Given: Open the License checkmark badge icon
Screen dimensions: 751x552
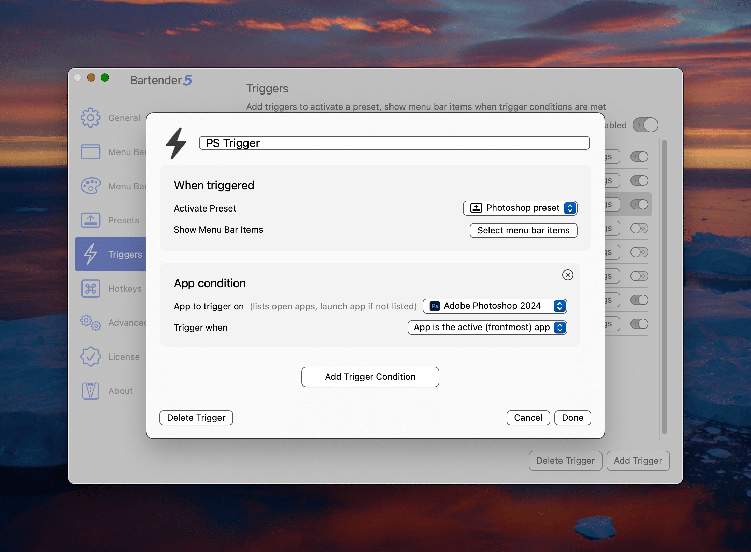Looking at the screenshot, I should click(90, 357).
